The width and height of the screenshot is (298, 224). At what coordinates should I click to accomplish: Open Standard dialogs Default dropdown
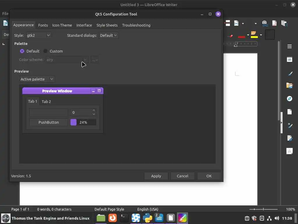point(109,35)
